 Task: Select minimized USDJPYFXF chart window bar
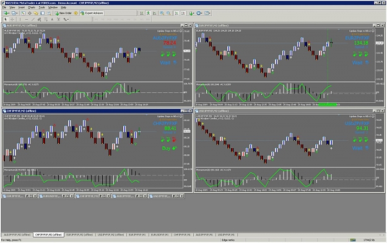click(x=167, y=196)
